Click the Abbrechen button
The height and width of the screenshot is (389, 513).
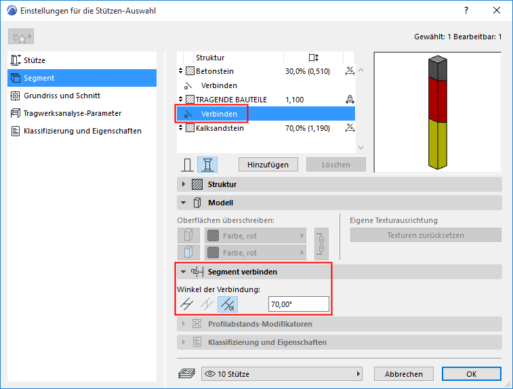(404, 373)
